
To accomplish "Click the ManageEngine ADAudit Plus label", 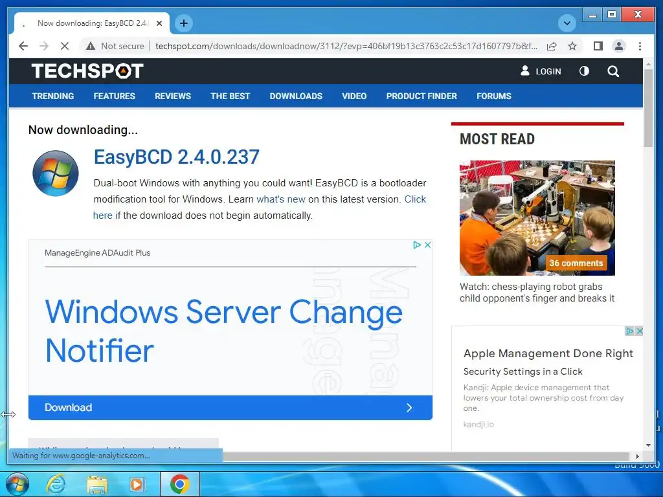I will pos(97,253).
